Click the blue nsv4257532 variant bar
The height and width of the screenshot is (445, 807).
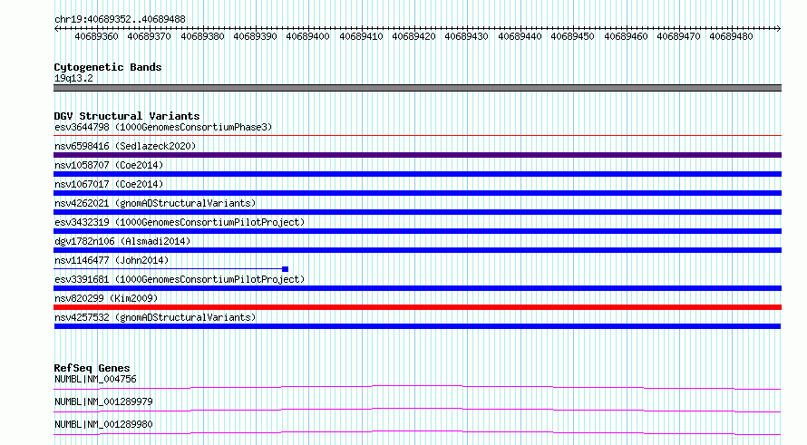click(x=417, y=326)
